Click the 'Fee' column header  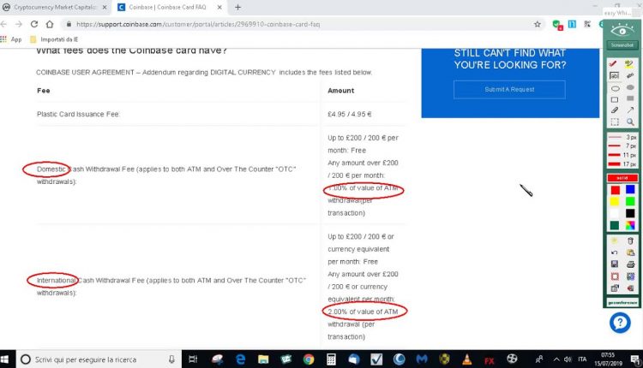pyautogui.click(x=44, y=91)
